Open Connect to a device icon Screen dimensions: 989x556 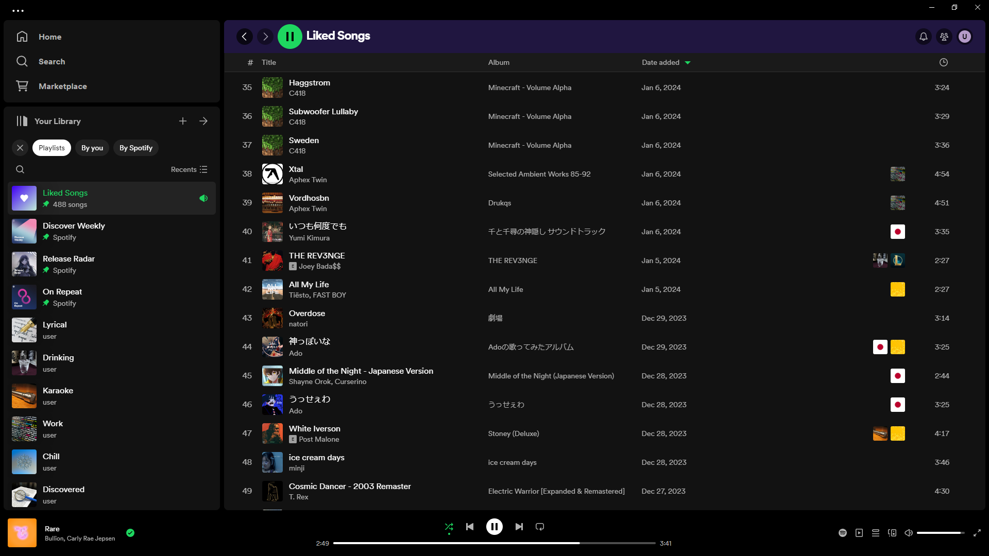892,533
